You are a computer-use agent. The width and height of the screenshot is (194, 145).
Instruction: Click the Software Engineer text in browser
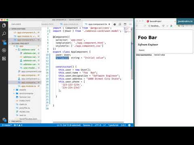pos(148,45)
